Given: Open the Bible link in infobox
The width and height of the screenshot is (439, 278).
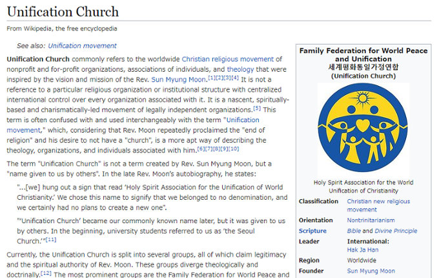Looking at the screenshot, I should 354,231.
